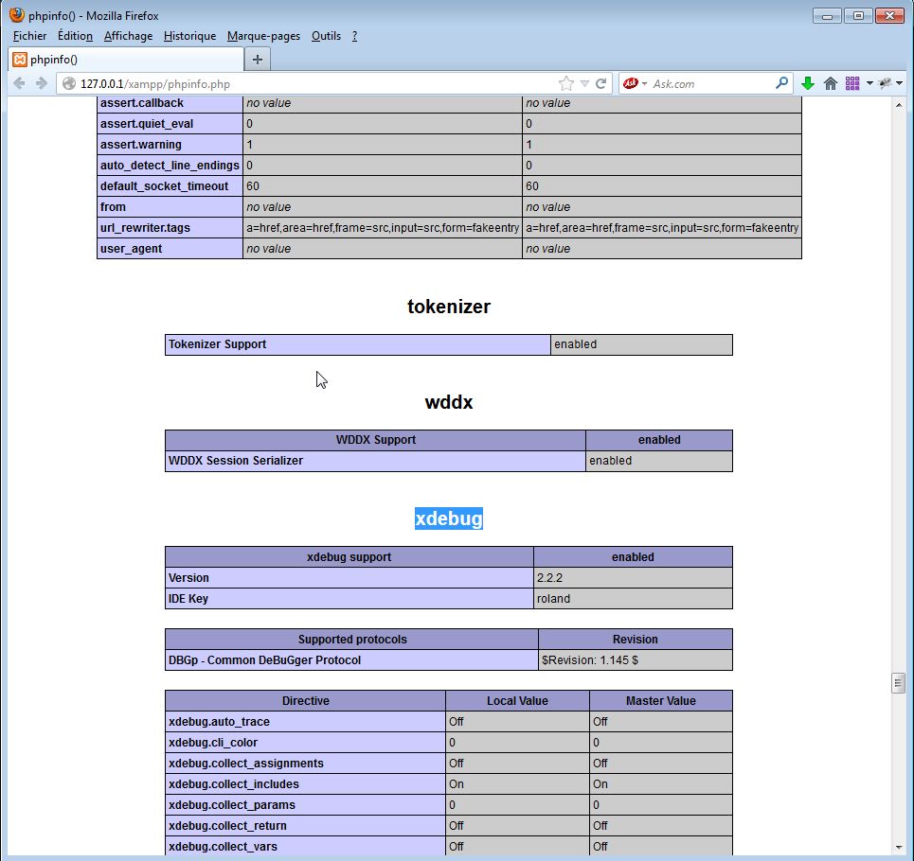Click the purple grid toolbar icon
Viewport: 914px width, 861px height.
852,83
